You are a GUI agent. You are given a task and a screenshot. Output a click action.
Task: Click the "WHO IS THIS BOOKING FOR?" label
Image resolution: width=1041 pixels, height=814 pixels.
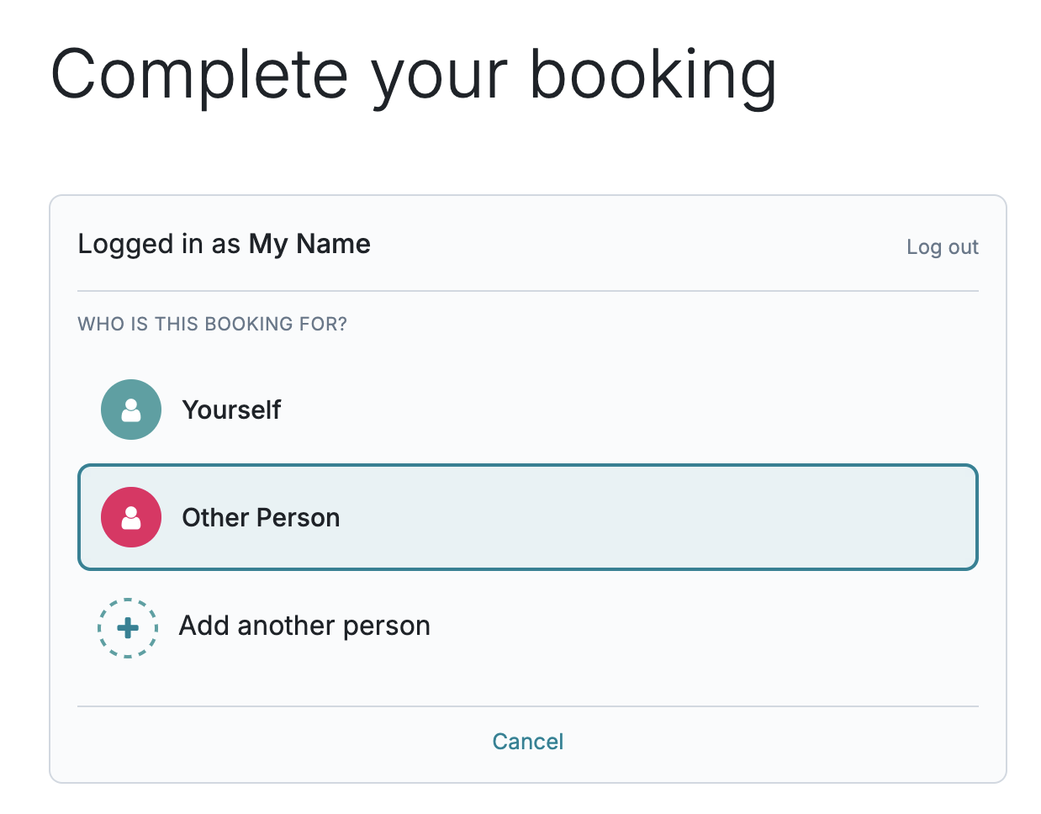click(212, 324)
